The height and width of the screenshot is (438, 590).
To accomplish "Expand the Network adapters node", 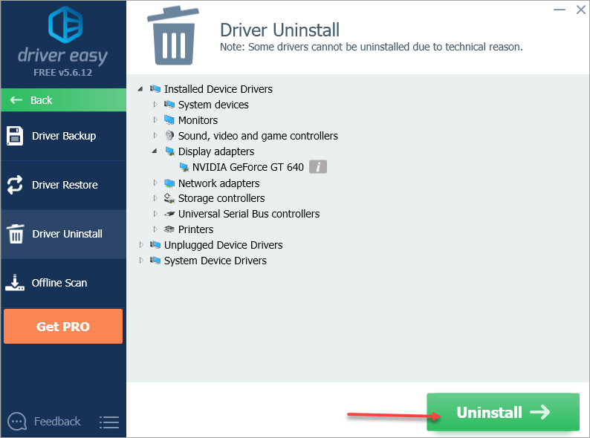I will pyautogui.click(x=155, y=183).
